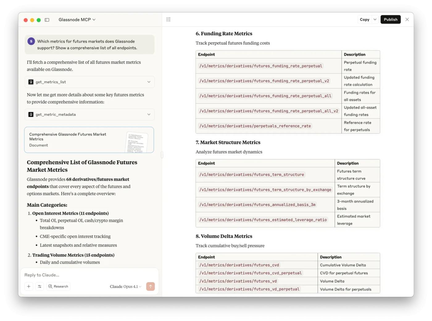Select the futures_funding_rate_perpetual endpoint
The image size is (432, 321).
tap(261, 66)
